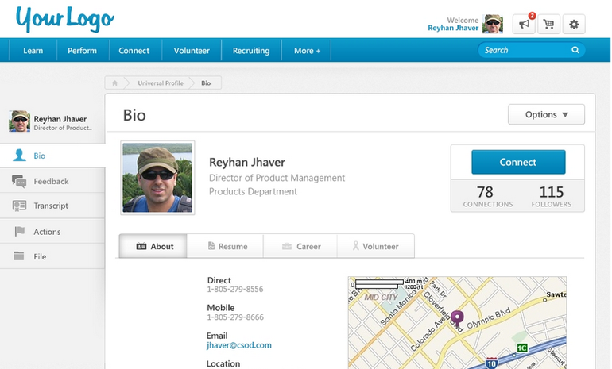This screenshot has width=612, height=369.
Task: Click the home icon in breadcrumb
Action: click(115, 83)
